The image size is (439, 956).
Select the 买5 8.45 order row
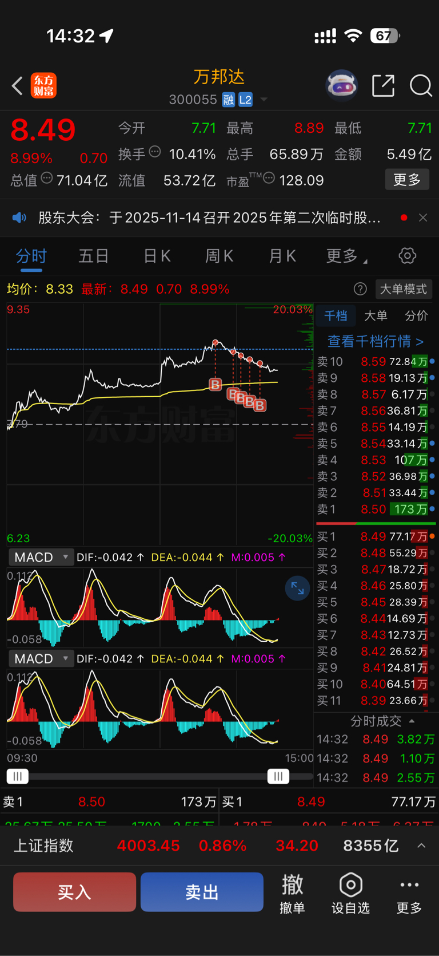point(376,602)
